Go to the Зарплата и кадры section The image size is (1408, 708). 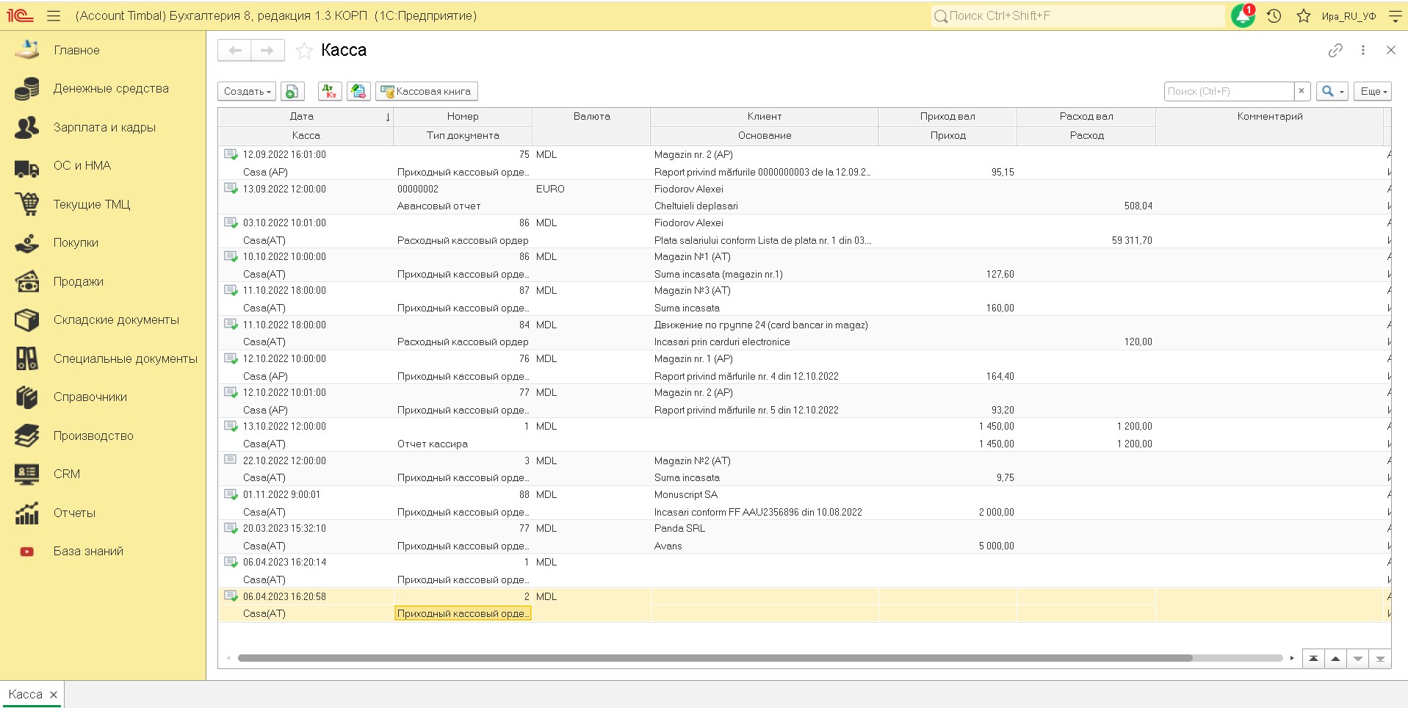pos(104,127)
